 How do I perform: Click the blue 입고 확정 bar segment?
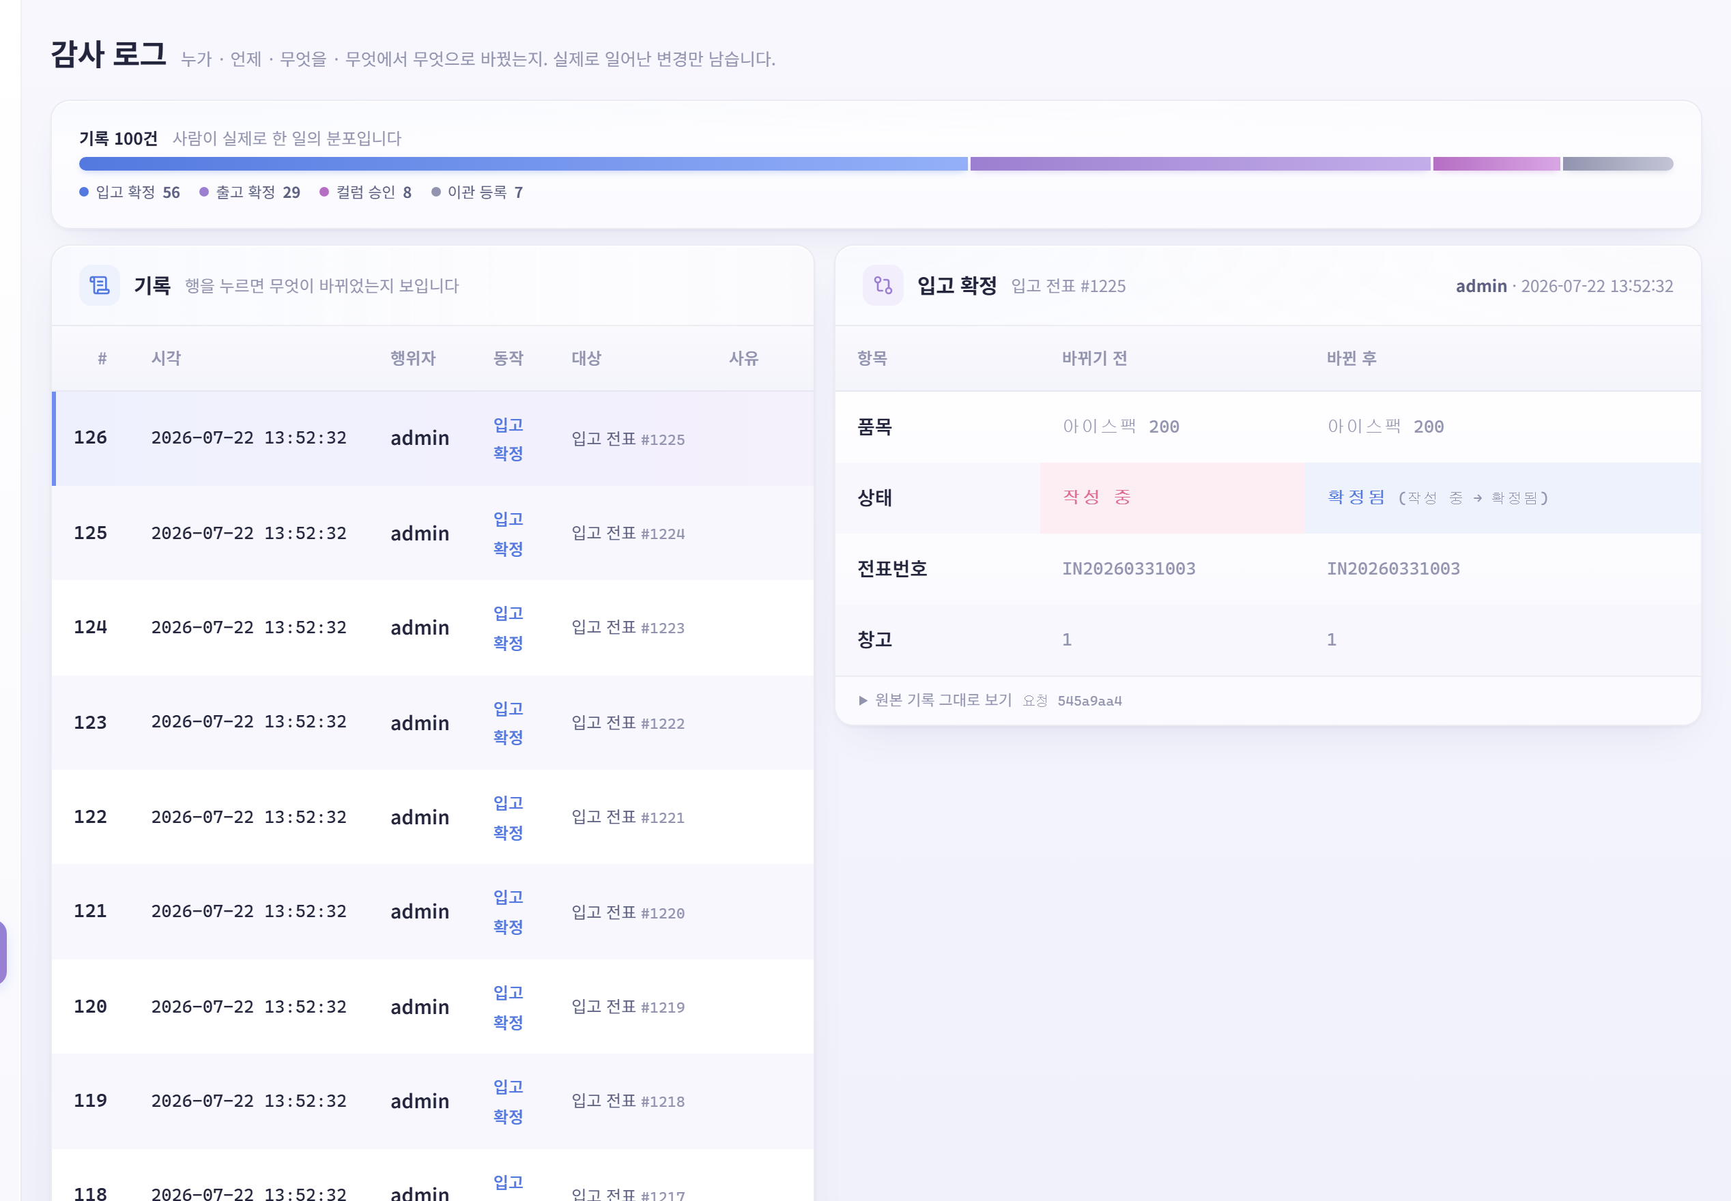(523, 164)
